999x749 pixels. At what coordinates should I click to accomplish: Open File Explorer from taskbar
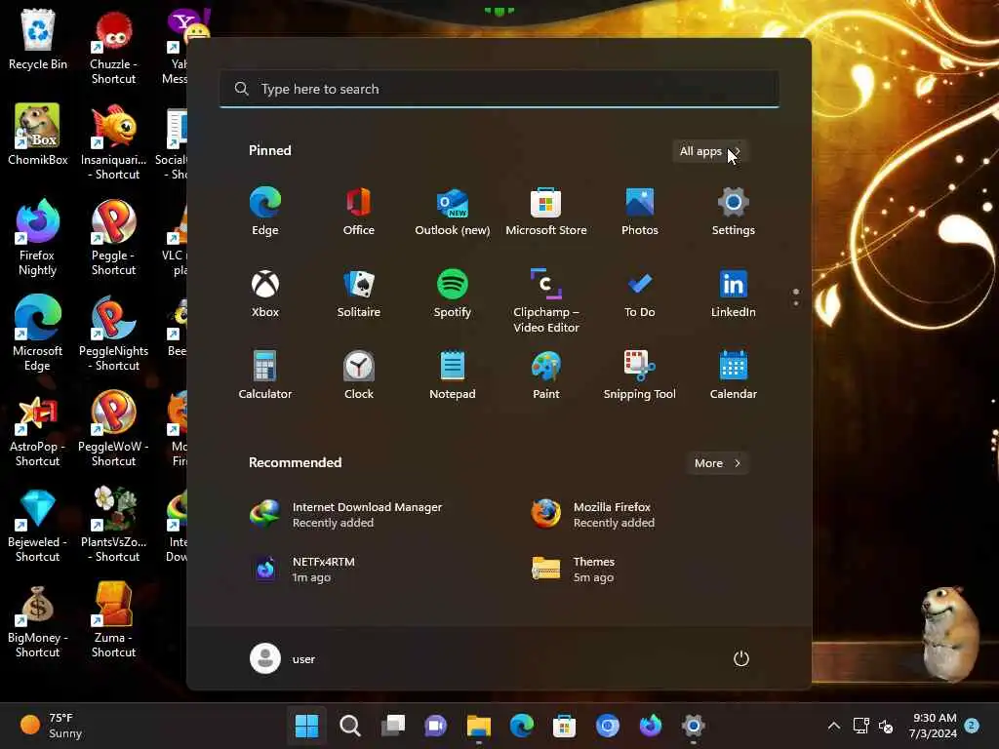478,726
